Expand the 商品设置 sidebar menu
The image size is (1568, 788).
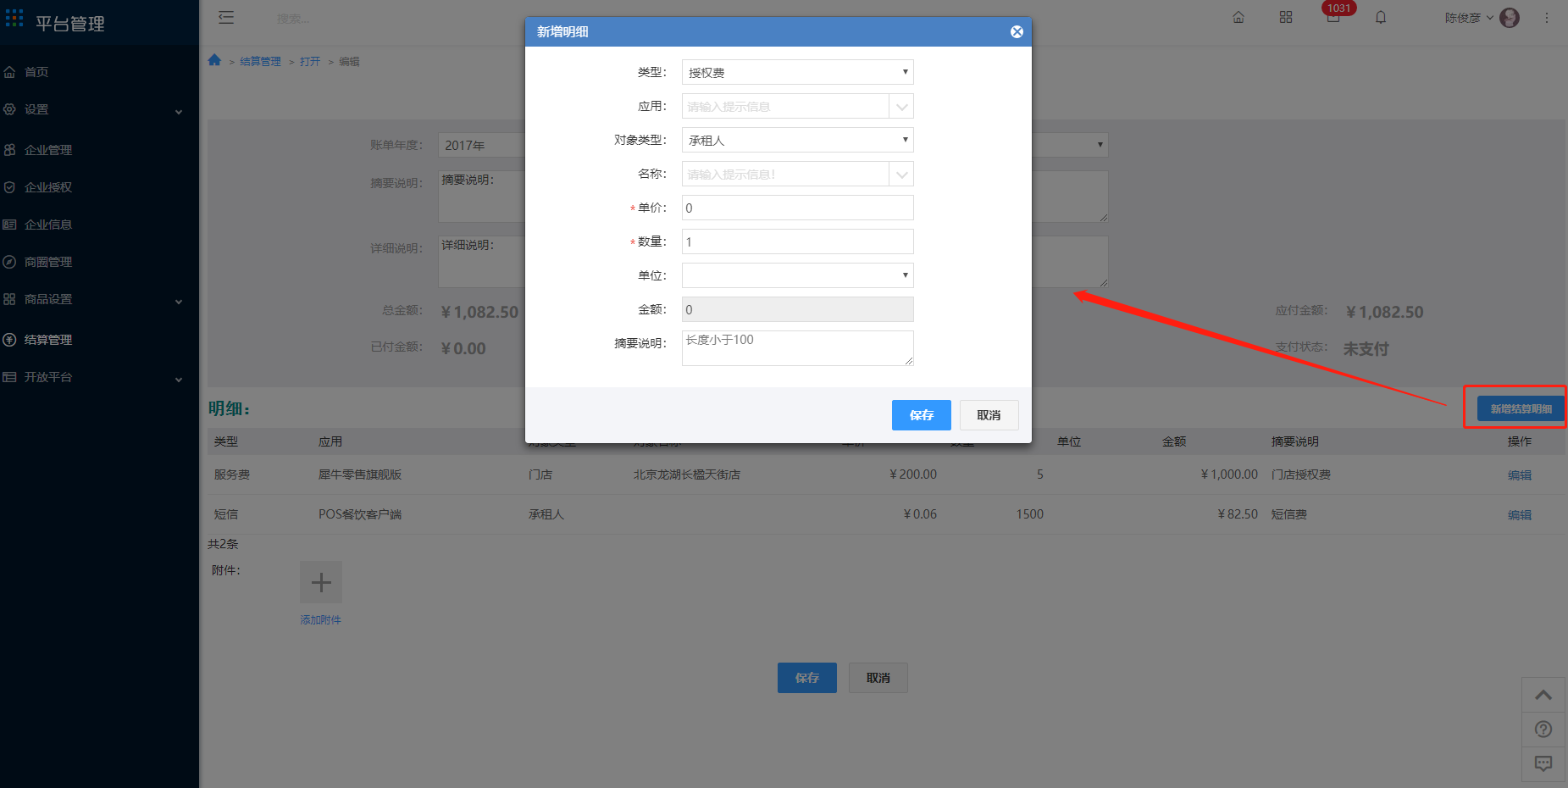[x=99, y=299]
